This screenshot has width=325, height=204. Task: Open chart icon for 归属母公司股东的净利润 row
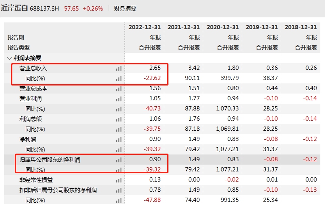119,160
